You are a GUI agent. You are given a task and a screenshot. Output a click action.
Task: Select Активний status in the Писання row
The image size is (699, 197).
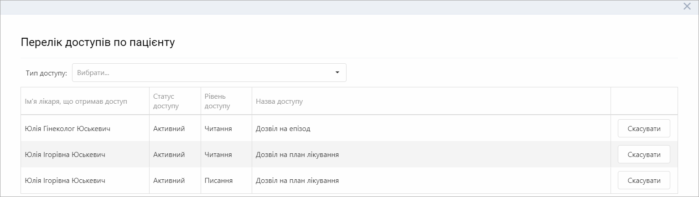[x=169, y=181]
